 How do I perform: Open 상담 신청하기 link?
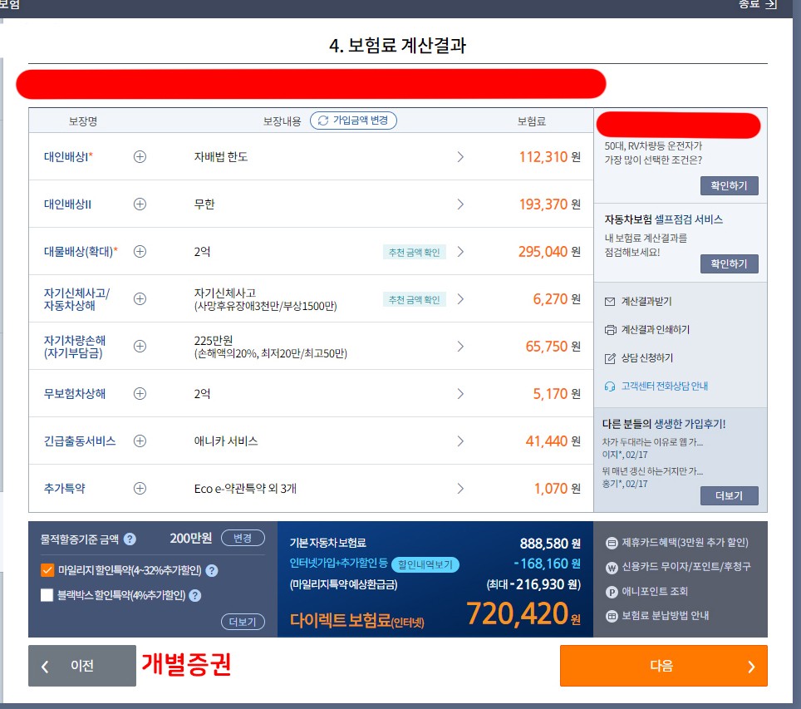[646, 357]
